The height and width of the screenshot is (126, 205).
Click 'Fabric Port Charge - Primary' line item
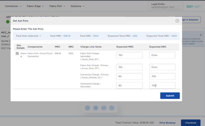tap(94, 67)
